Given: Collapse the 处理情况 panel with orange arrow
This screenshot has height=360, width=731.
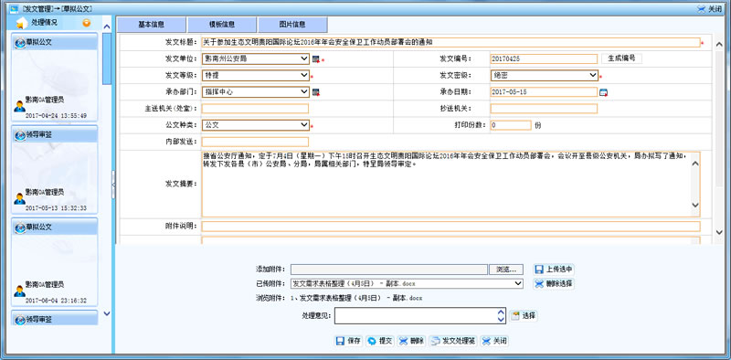Looking at the screenshot, I should click(x=86, y=23).
